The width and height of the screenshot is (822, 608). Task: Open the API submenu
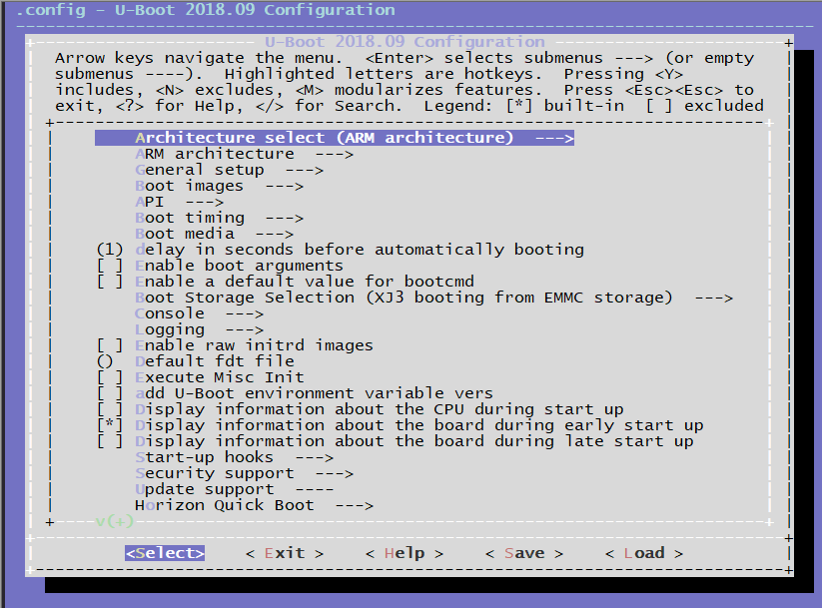180,202
